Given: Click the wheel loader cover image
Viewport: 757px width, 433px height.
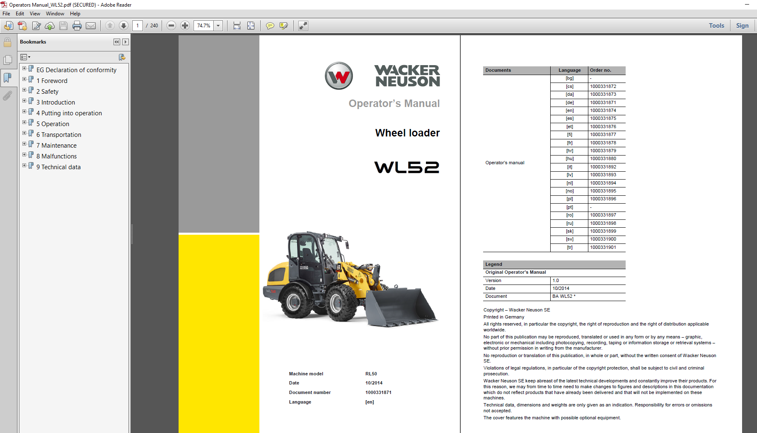Looking at the screenshot, I should 351,279.
